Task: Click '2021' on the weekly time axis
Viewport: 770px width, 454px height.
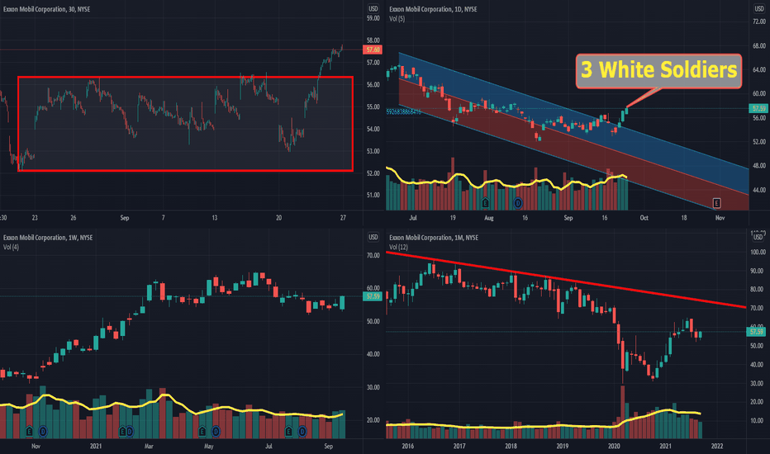Action: click(x=96, y=446)
